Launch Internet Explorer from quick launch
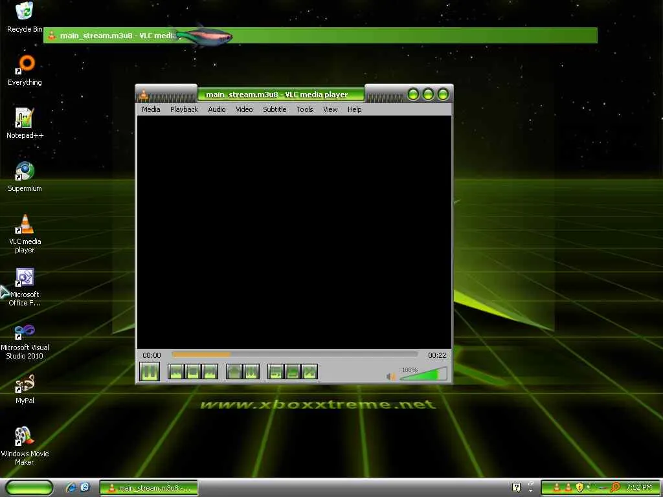Screen dimensions: 663x497 point(71,488)
